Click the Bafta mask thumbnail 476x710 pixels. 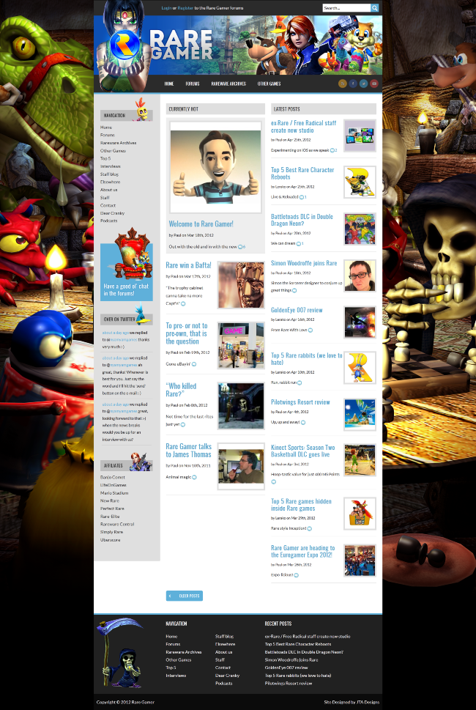241,285
